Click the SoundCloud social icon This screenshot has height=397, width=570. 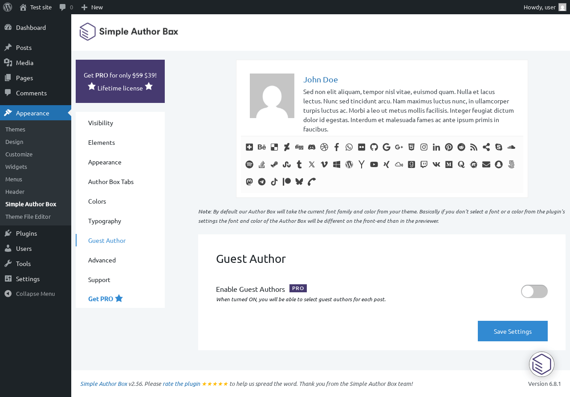tap(511, 147)
